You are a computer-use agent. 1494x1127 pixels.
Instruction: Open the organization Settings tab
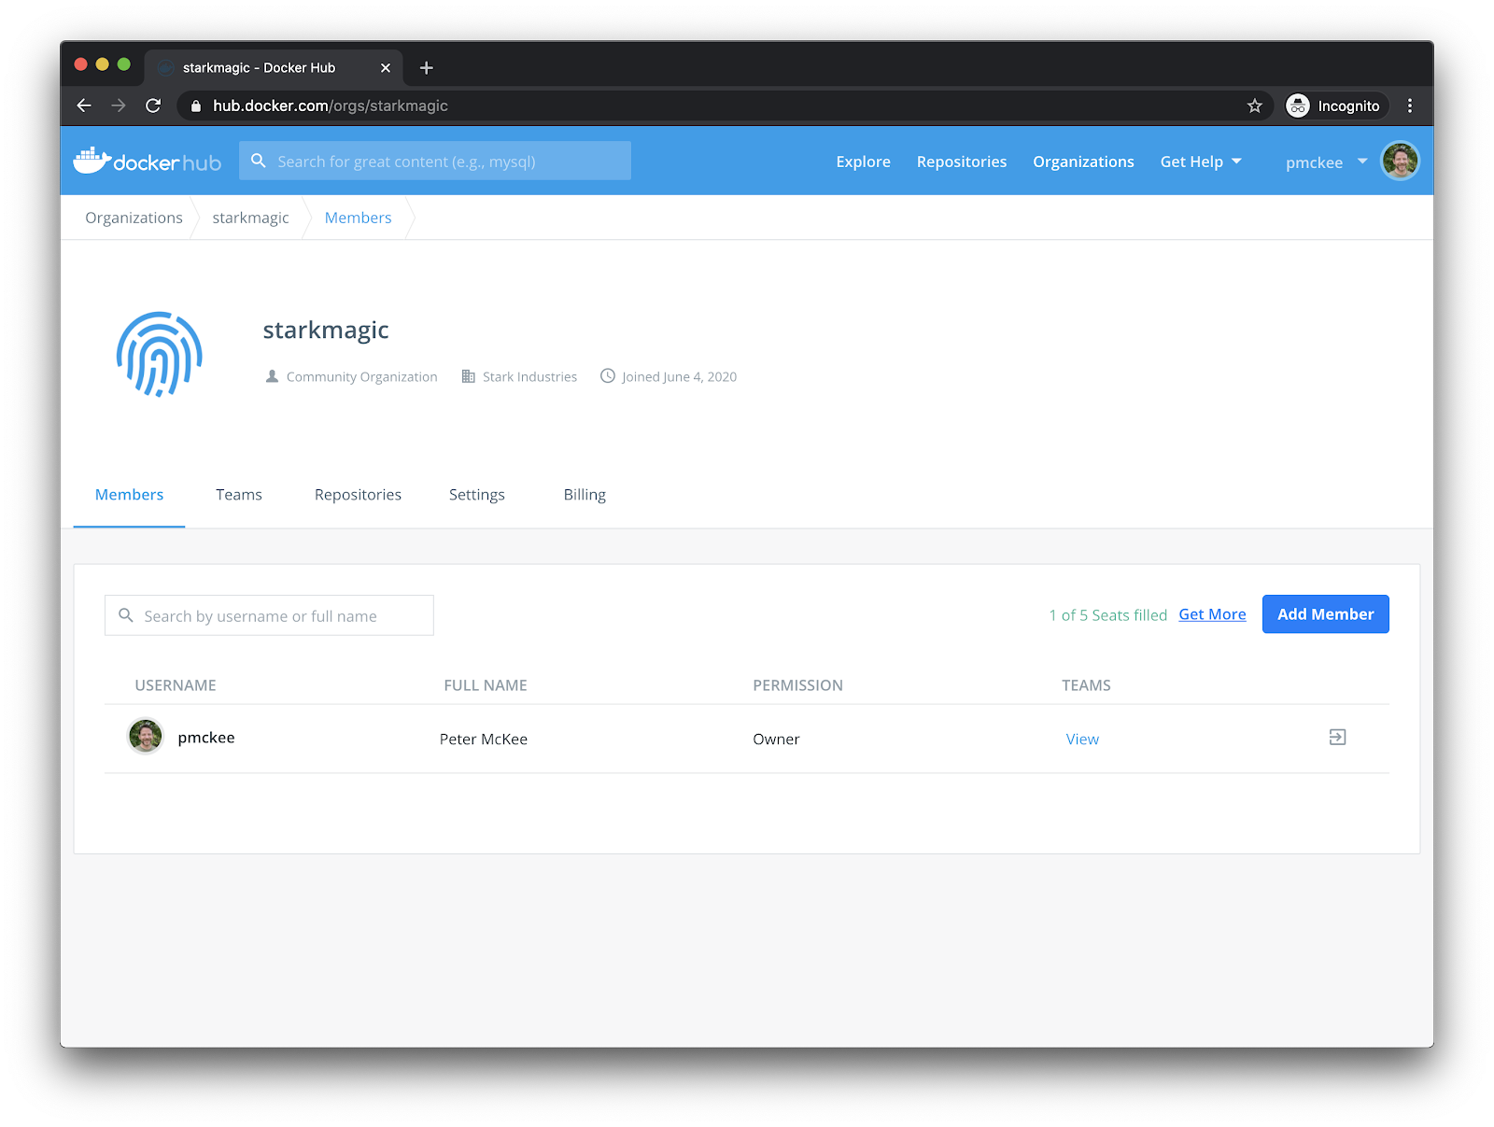(x=476, y=495)
